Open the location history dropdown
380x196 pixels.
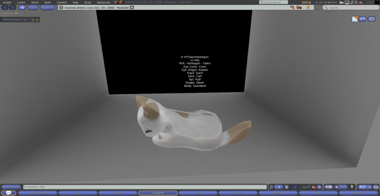(317, 8)
